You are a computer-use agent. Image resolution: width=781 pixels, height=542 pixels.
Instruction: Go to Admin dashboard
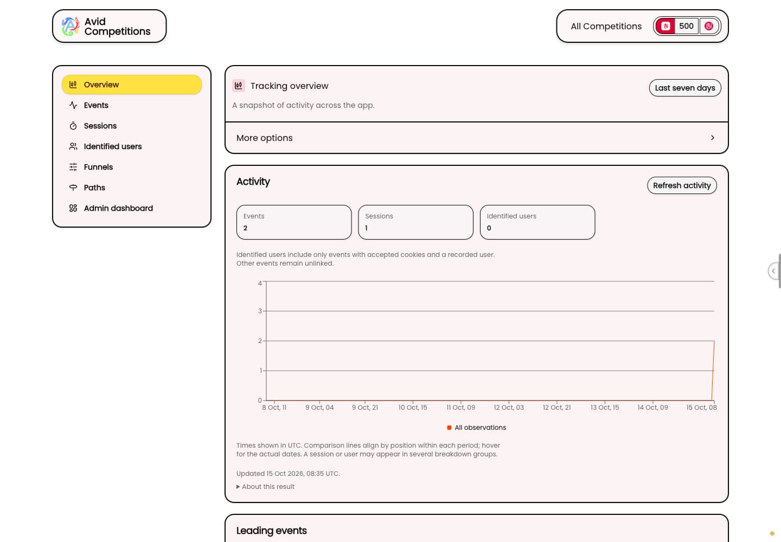coord(132,208)
